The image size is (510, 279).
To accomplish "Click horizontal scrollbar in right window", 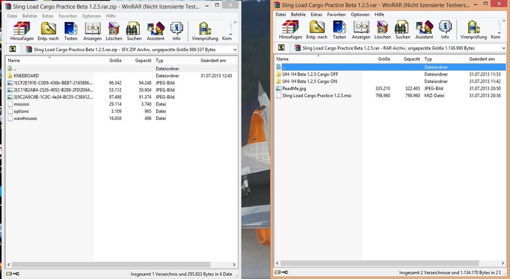I will [380, 263].
